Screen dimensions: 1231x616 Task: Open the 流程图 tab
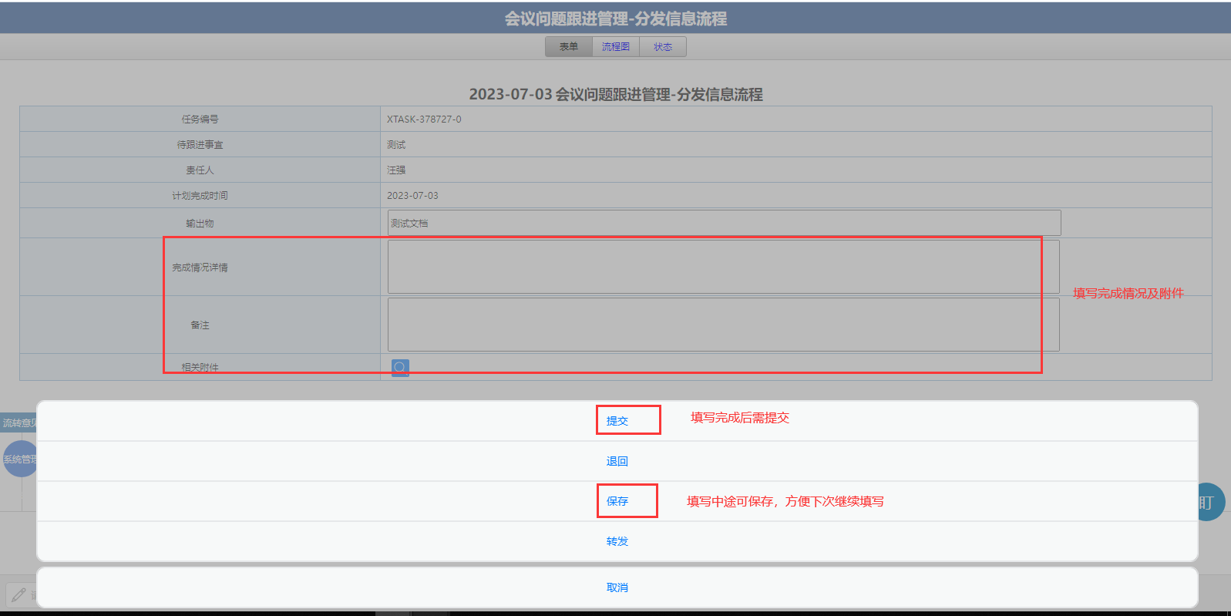click(x=615, y=47)
